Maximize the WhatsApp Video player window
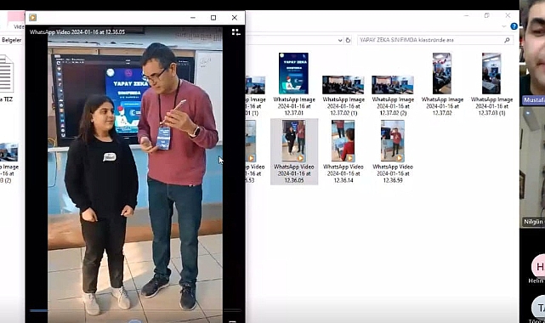 (213, 18)
